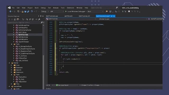169x95 pixels.
Task: Open Solution Explorer window options dropdown
Action: (39, 16)
